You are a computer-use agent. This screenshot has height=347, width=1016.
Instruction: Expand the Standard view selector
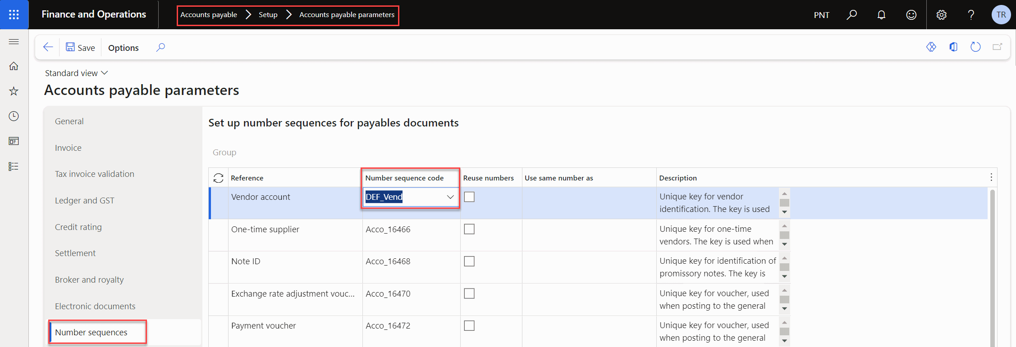tap(76, 73)
